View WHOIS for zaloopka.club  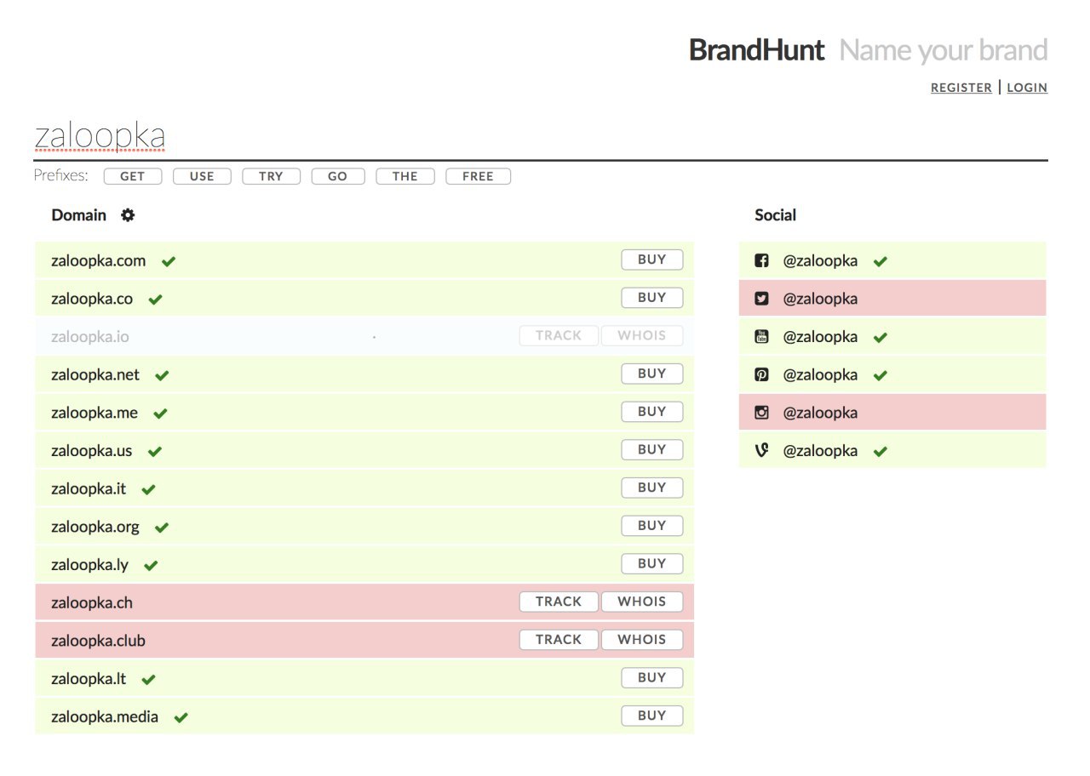[642, 640]
